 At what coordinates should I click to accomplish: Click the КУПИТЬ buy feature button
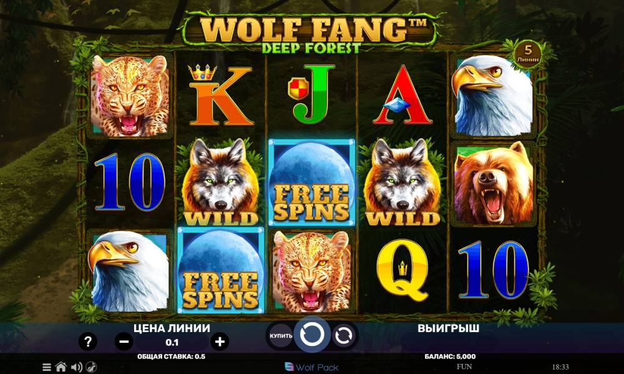281,336
